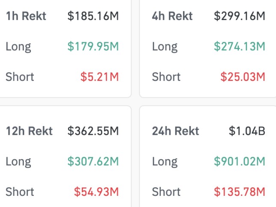
Task: Click the 1h short amount $5.21M
Action: click(x=99, y=77)
